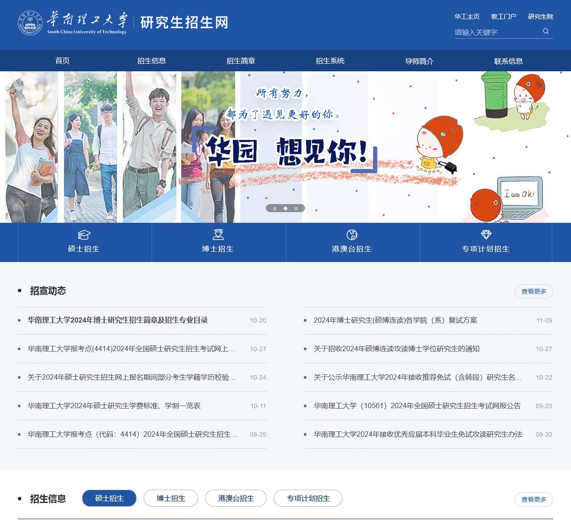Switch to the 硕士招生 info tab
This screenshot has width=571, height=520.
(109, 498)
